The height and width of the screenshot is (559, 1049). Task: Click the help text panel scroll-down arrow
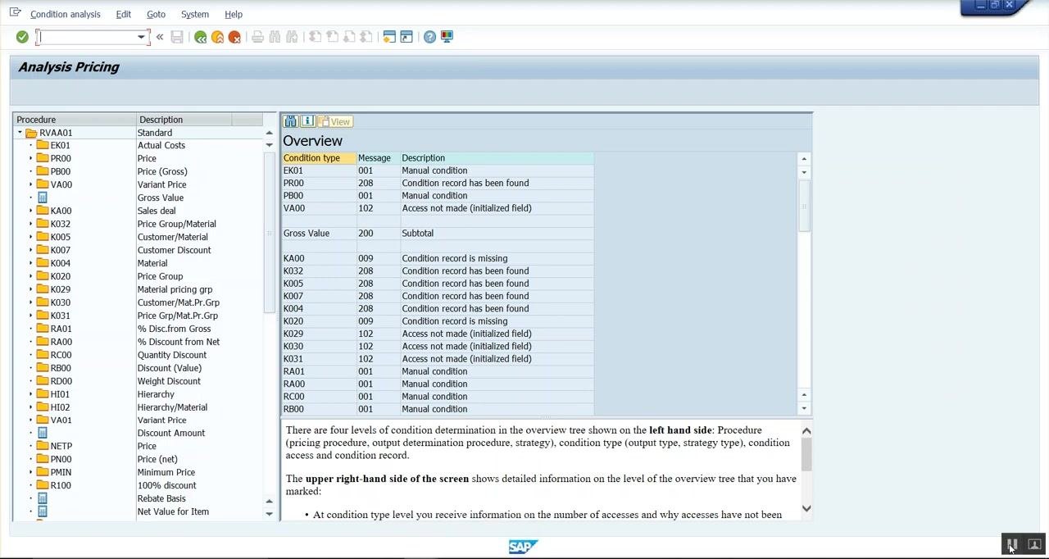(806, 508)
